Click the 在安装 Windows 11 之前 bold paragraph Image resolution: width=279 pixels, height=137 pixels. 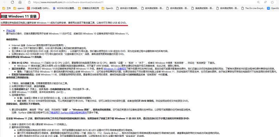coord(98,119)
